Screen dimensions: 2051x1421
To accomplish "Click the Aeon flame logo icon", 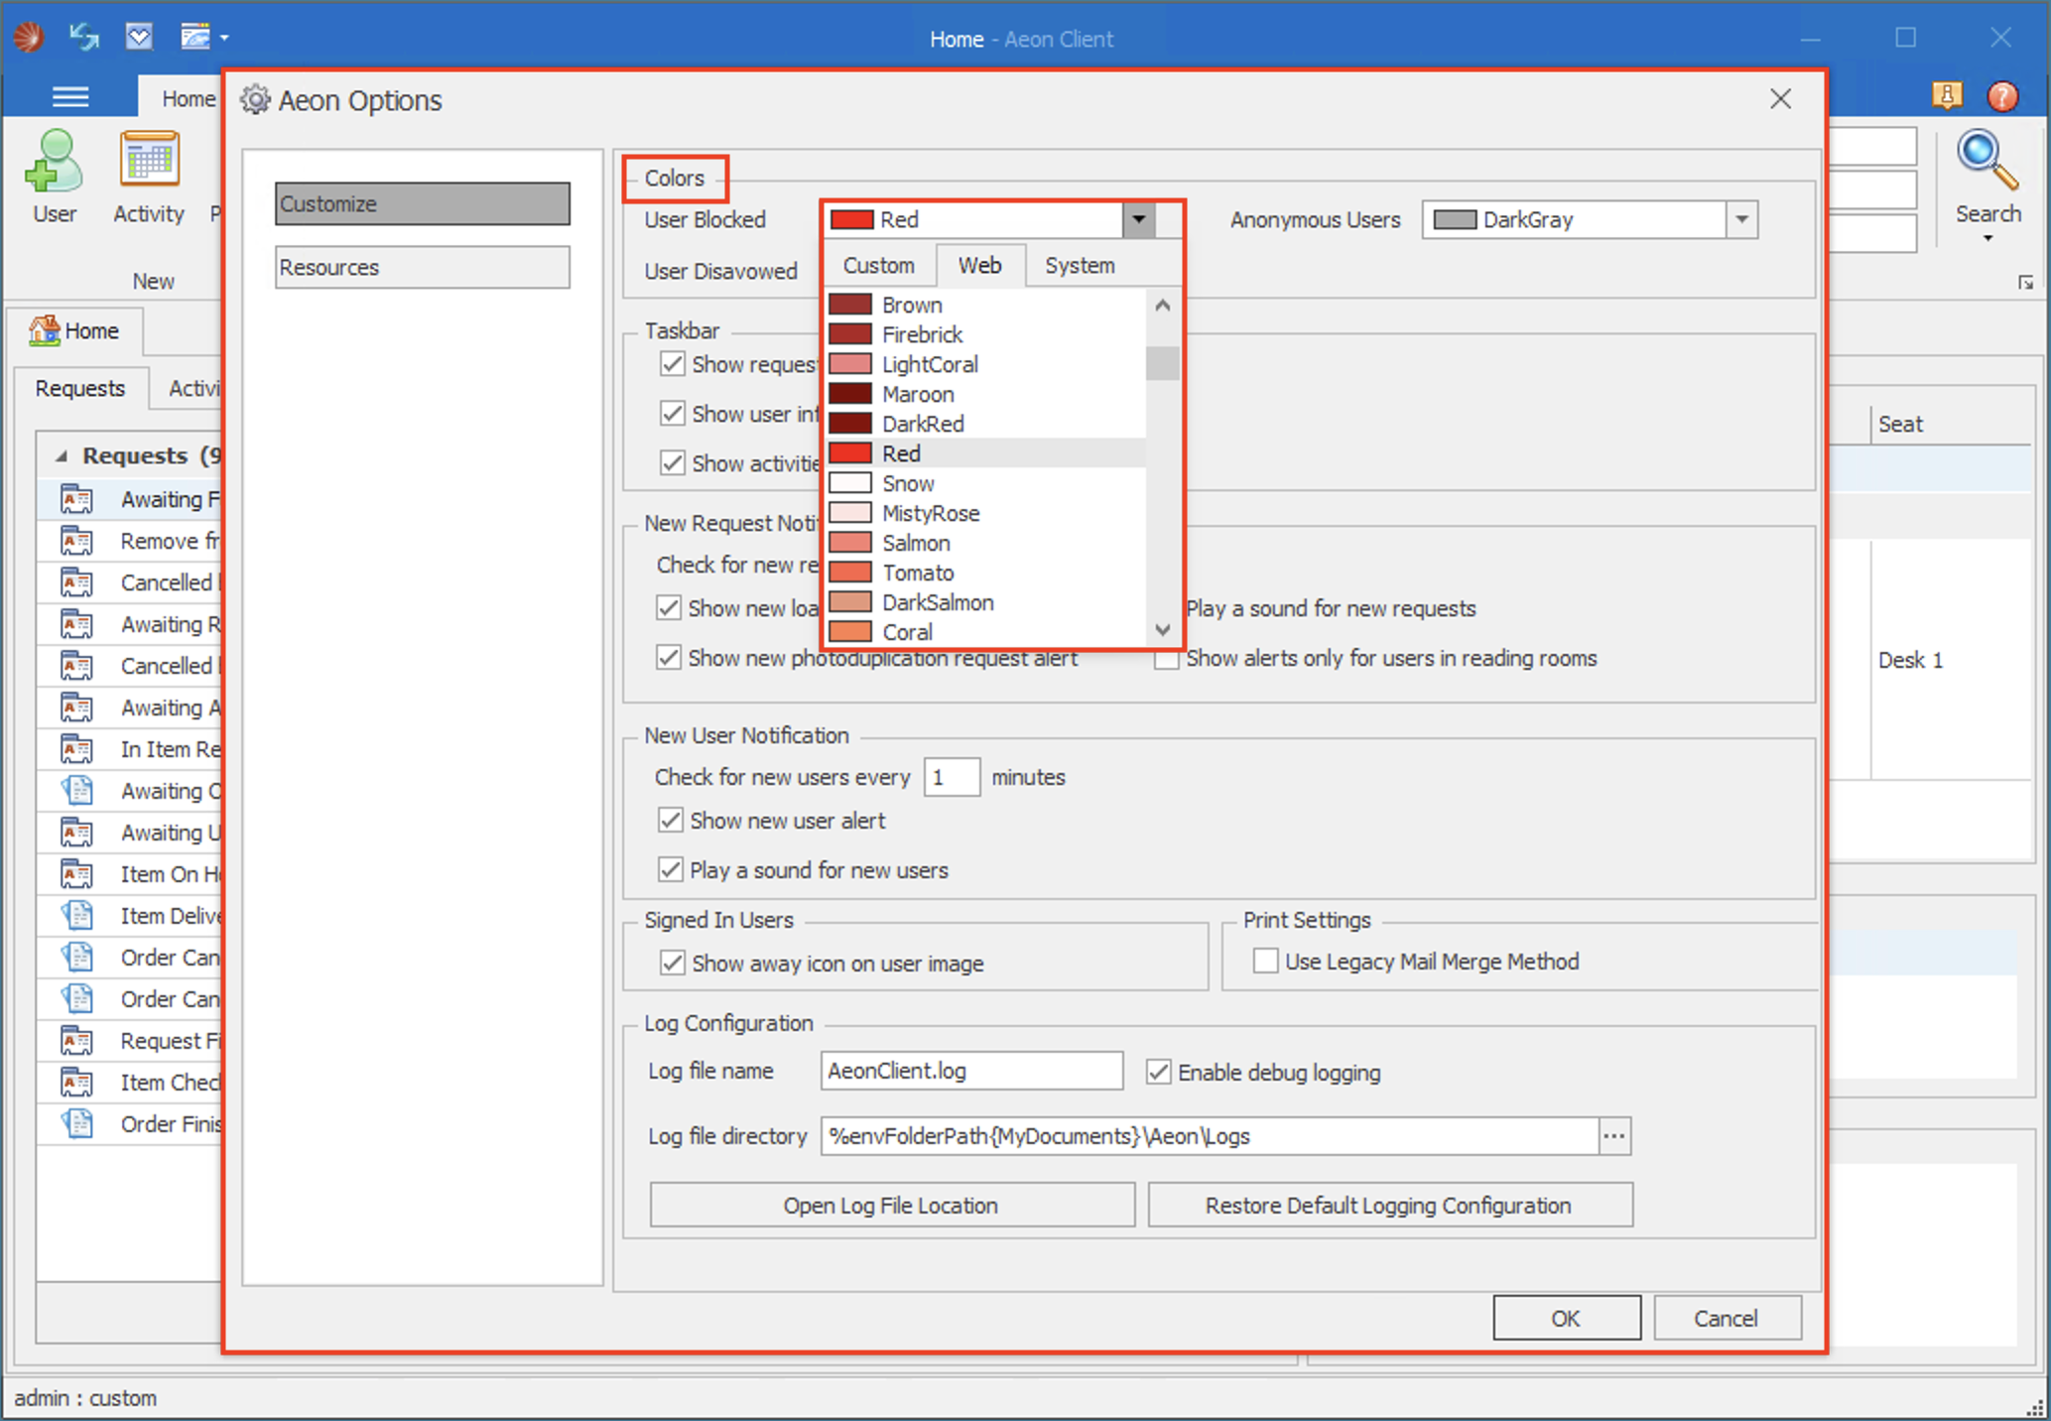I will 29,38.
